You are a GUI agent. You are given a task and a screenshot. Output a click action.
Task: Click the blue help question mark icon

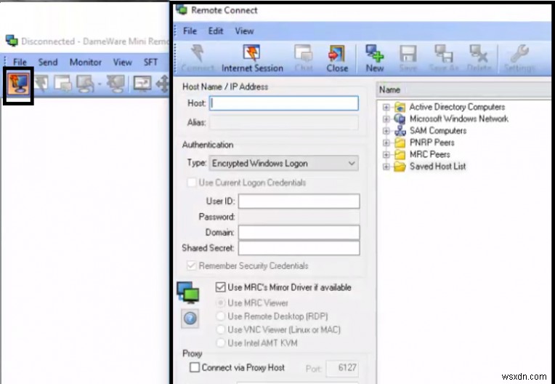190,319
